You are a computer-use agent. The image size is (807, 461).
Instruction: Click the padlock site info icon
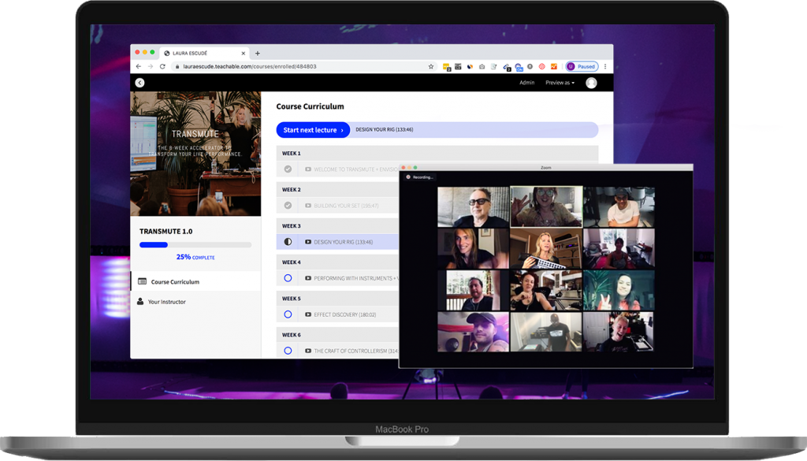[177, 66]
